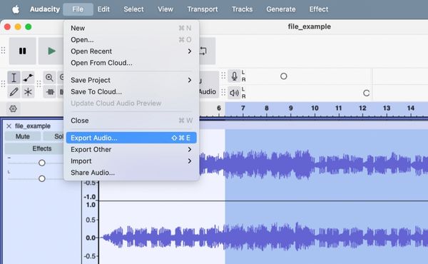Open the Audacity application menu
The width and height of the screenshot is (428, 264).
45,9
